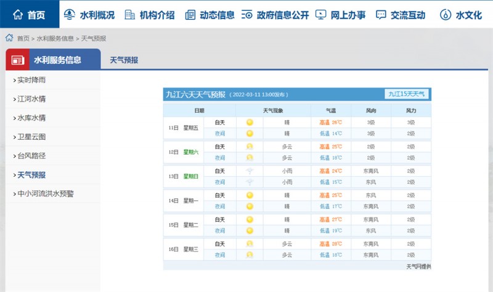Click the 机构介绍 building icon

click(x=129, y=14)
